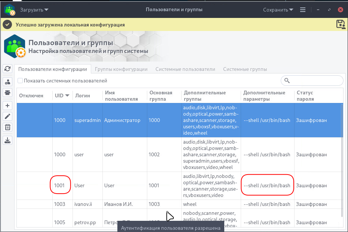The height and width of the screenshot is (232, 348).
Task: Switch to "Группы конфигурации" tab
Action: 121,69
